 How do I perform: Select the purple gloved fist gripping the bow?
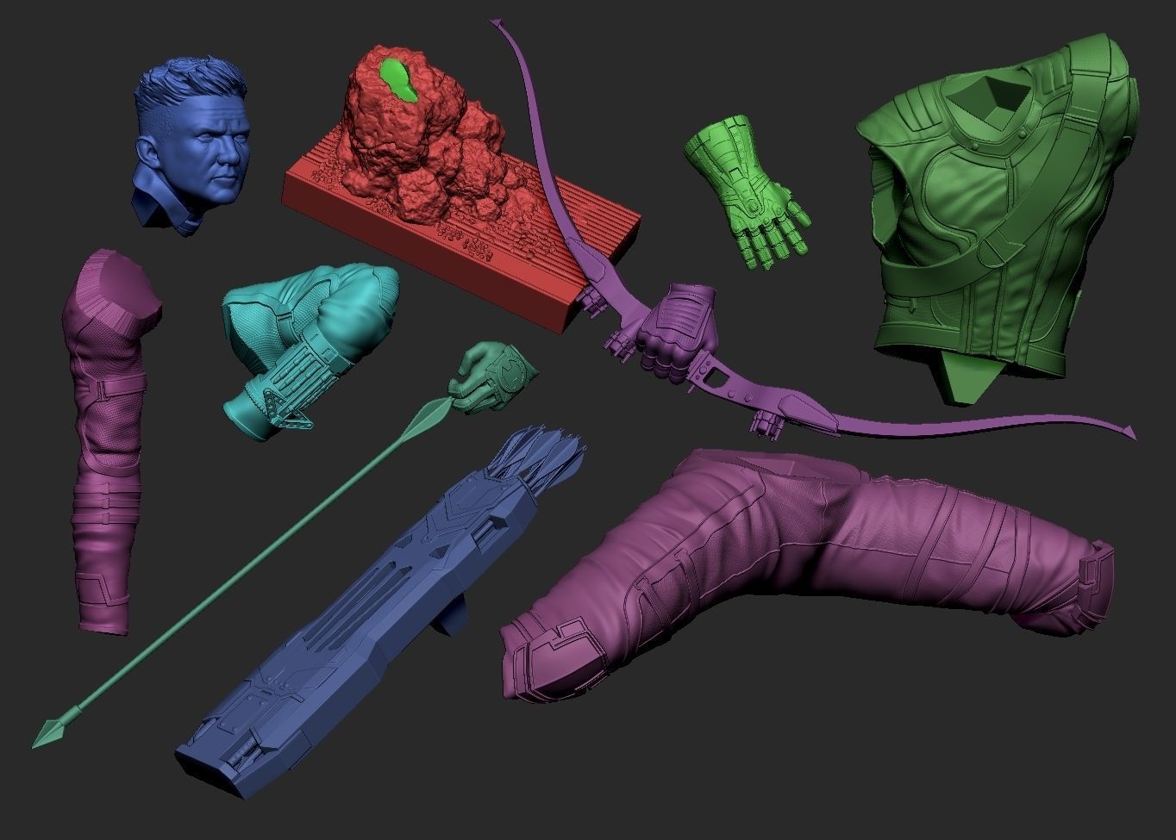[679, 333]
